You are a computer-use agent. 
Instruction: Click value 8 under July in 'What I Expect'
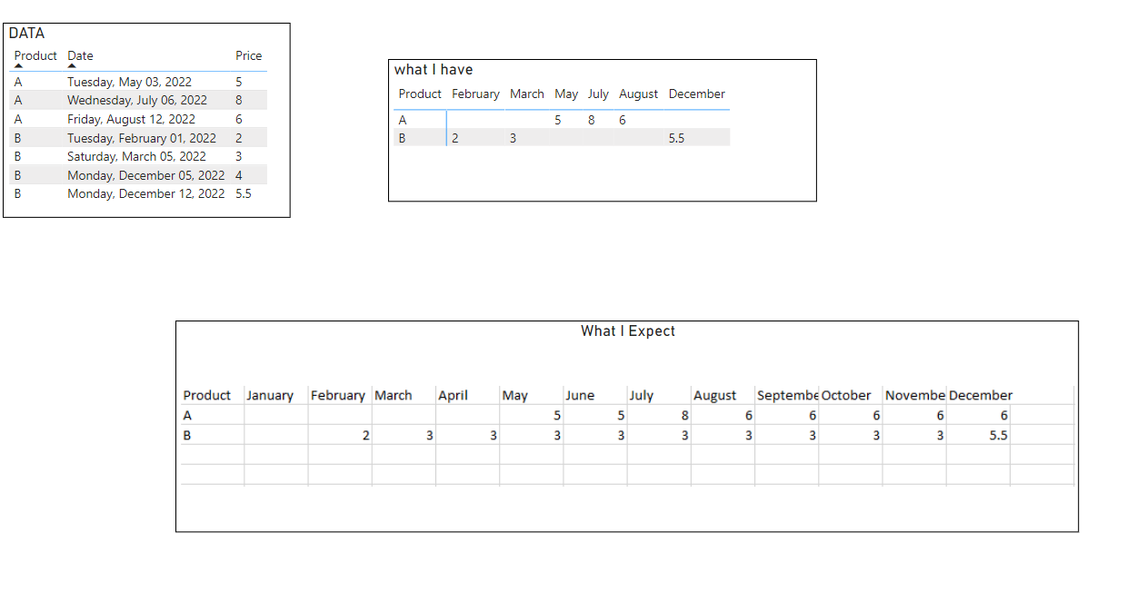coord(684,415)
